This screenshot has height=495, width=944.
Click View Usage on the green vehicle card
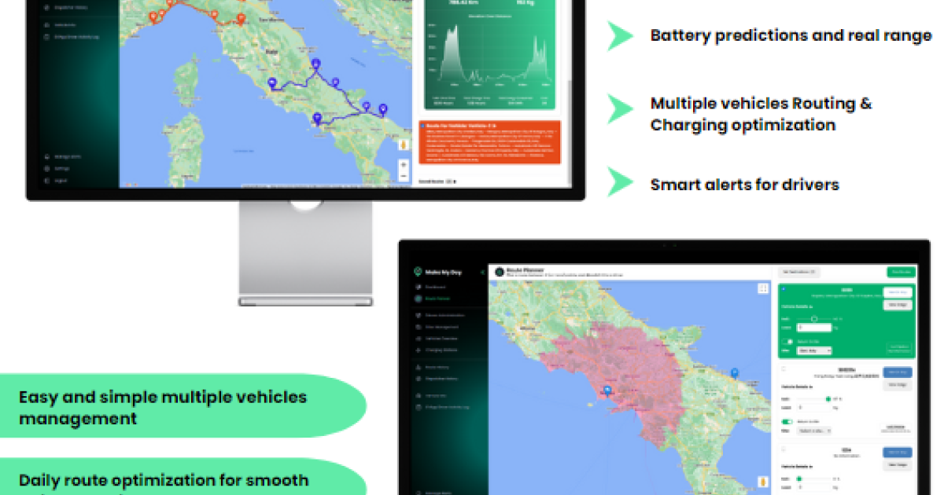(898, 304)
